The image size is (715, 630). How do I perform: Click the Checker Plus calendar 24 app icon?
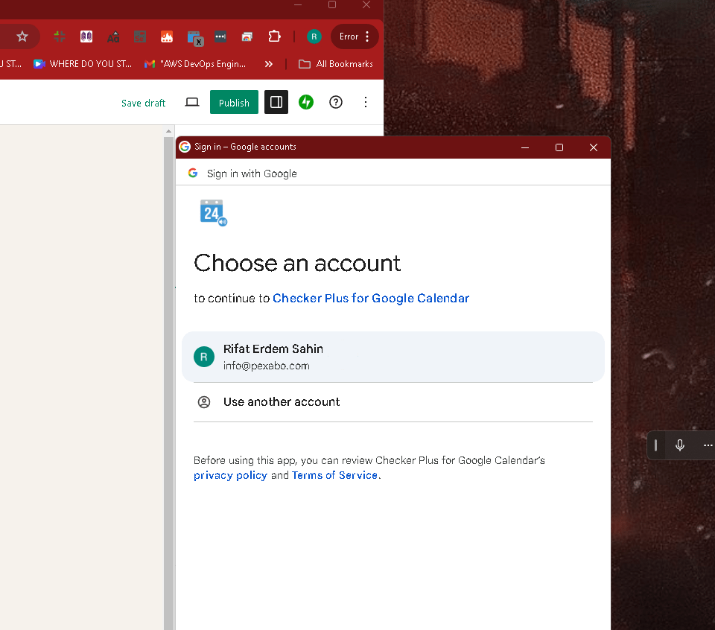[214, 212]
